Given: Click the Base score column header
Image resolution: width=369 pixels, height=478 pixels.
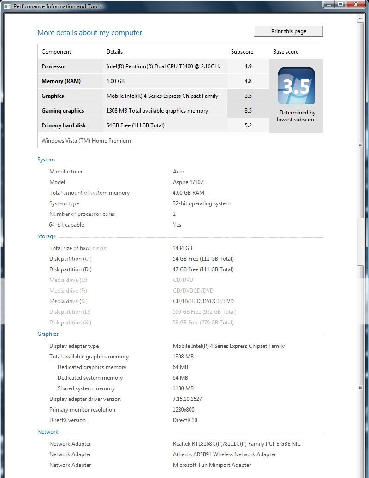Looking at the screenshot, I should [x=286, y=52].
